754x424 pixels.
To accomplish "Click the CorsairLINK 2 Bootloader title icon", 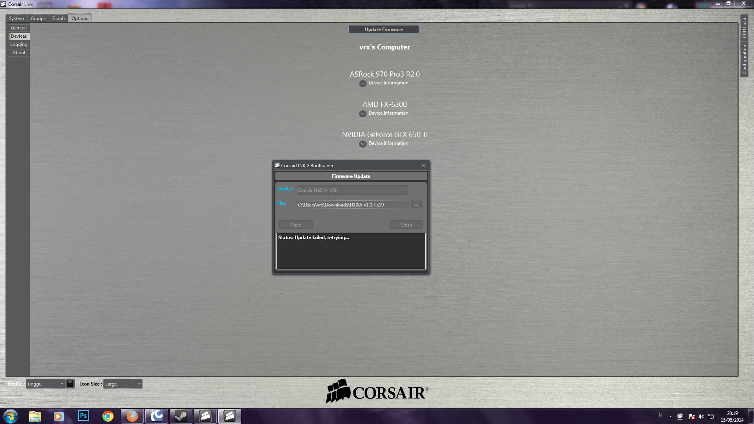I will point(277,165).
